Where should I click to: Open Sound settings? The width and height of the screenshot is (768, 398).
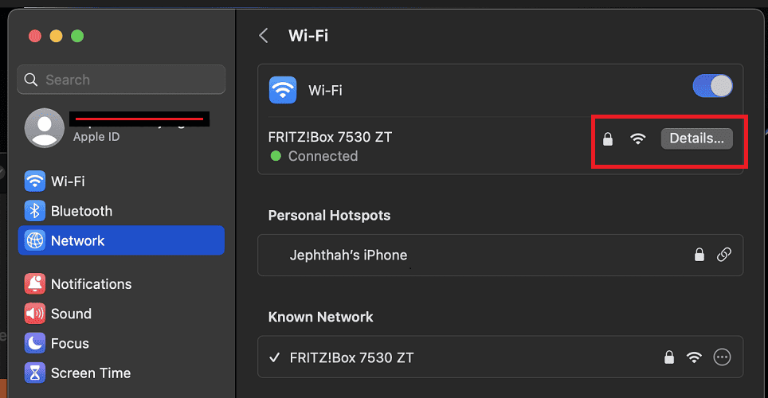coord(71,314)
